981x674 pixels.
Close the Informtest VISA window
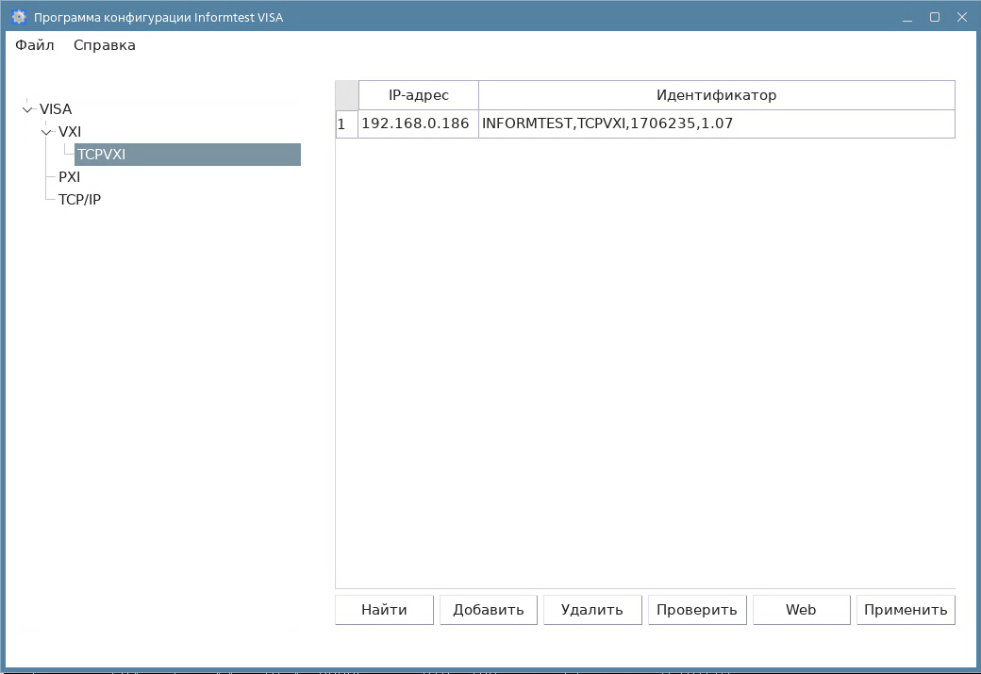(x=962, y=18)
